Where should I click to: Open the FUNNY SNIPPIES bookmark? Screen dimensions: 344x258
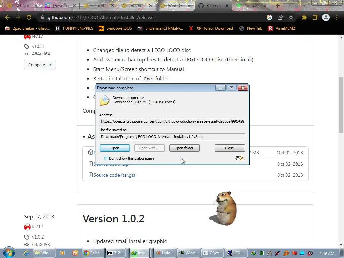point(74,28)
